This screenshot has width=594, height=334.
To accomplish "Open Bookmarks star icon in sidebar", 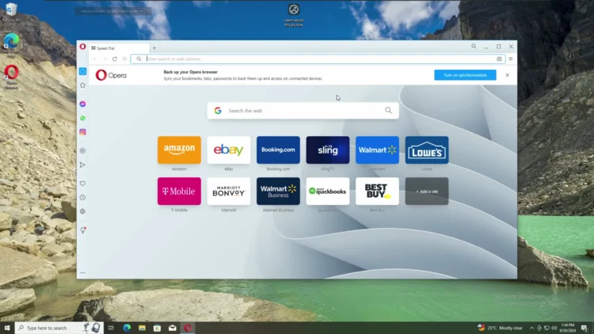I will [x=82, y=85].
